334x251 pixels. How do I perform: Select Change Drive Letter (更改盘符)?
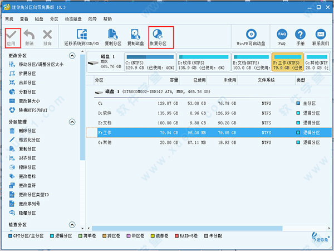pos(23,186)
